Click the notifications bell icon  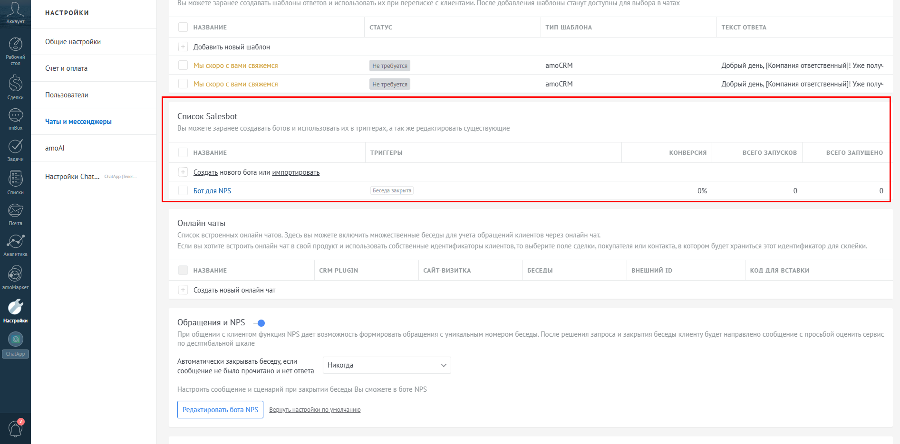(15, 428)
